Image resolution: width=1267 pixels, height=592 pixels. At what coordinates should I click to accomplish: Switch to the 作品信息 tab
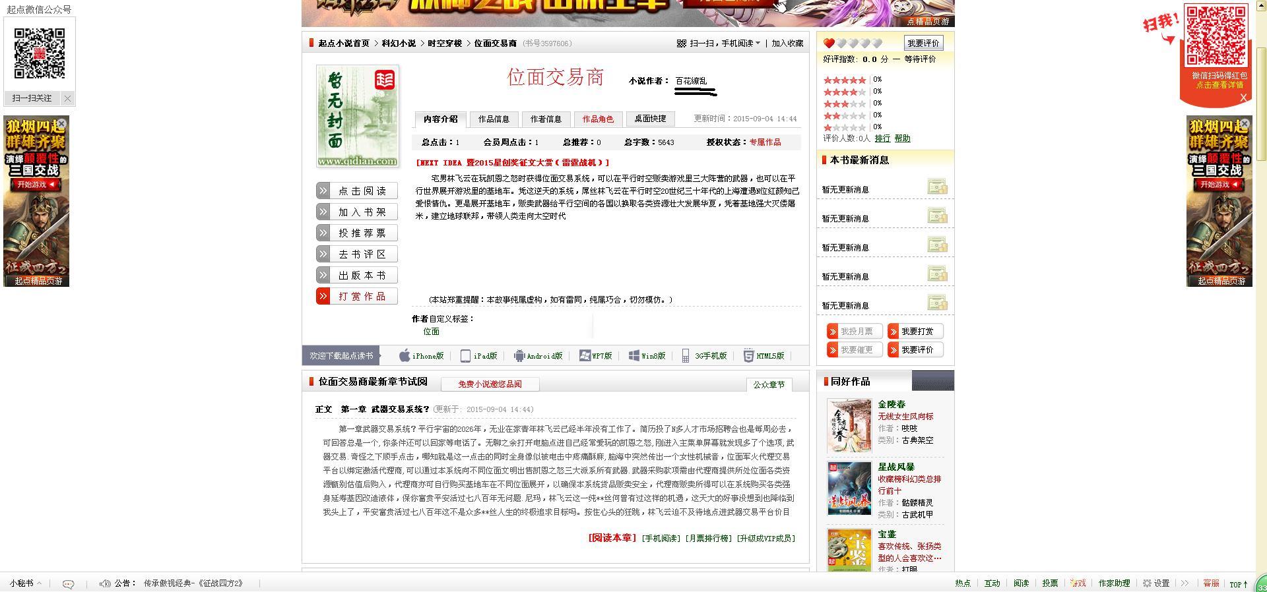point(494,119)
